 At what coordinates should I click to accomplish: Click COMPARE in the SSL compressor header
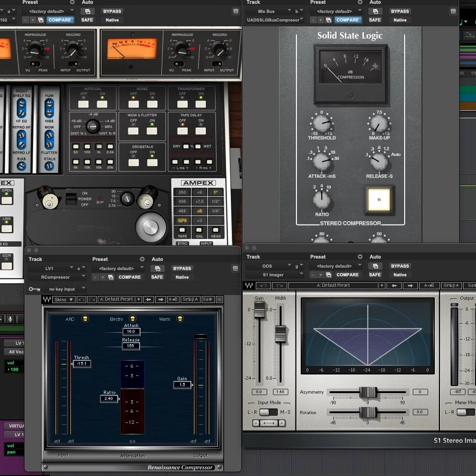coord(348,20)
